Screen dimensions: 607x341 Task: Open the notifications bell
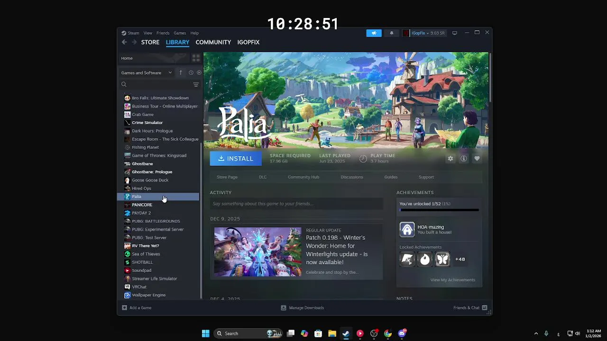(x=391, y=33)
